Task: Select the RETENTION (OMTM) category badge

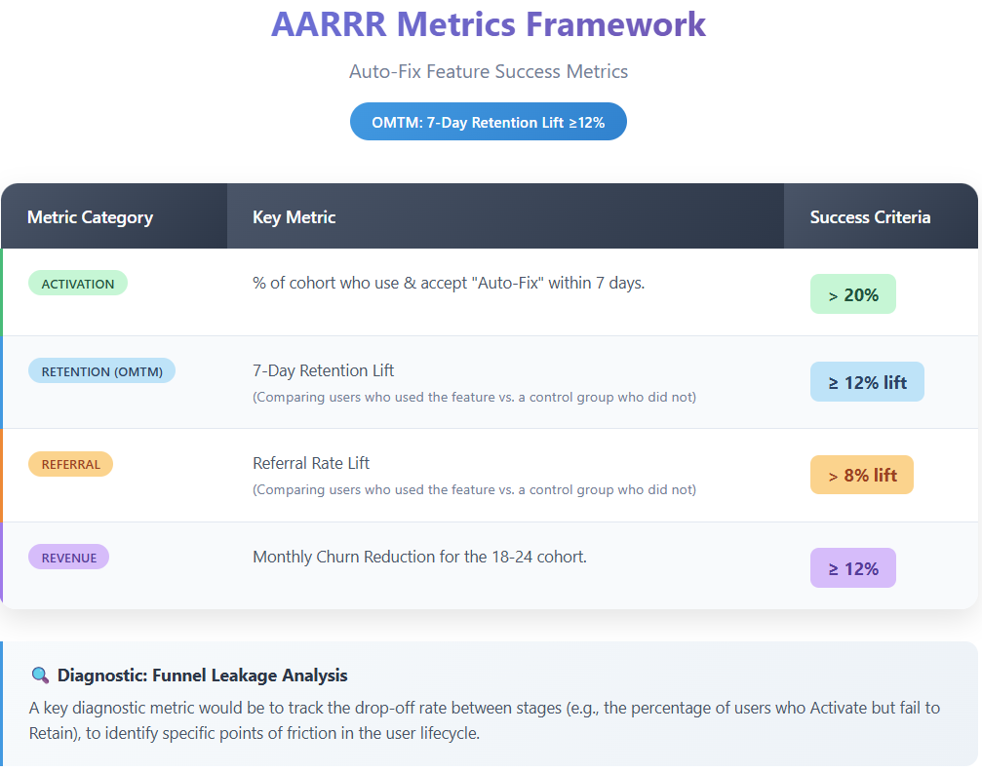Action: point(102,371)
